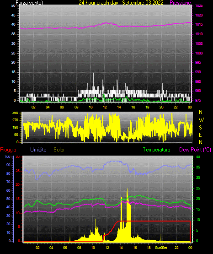The height and width of the screenshot is (254, 213).
Task: Click the pink pressure peak near hour 12
Action: pyautogui.click(x=107, y=23)
